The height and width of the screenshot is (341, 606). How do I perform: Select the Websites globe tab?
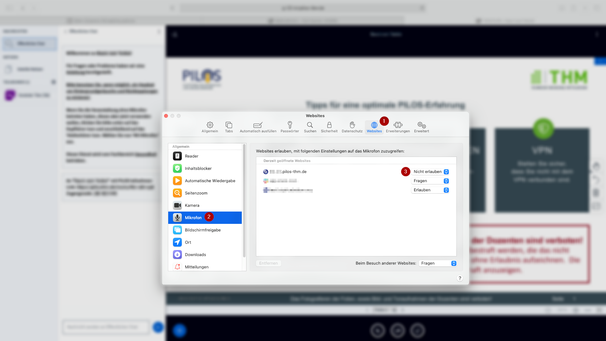click(x=374, y=127)
